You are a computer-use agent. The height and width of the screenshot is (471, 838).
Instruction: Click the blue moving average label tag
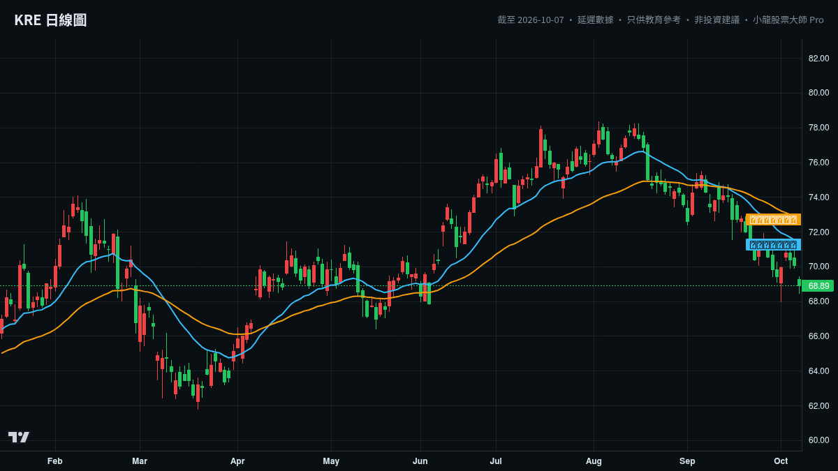(773, 245)
